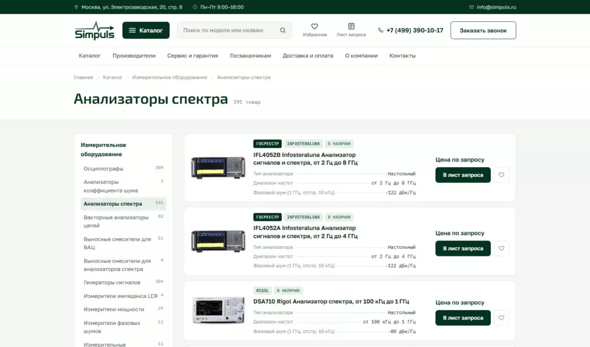Click the phone handset icon
The width and height of the screenshot is (590, 347).
381,30
